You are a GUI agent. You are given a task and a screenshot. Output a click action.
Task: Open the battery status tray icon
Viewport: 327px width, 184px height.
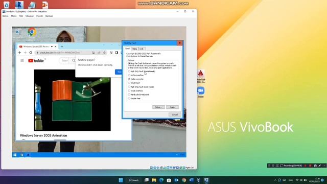pos(306,180)
